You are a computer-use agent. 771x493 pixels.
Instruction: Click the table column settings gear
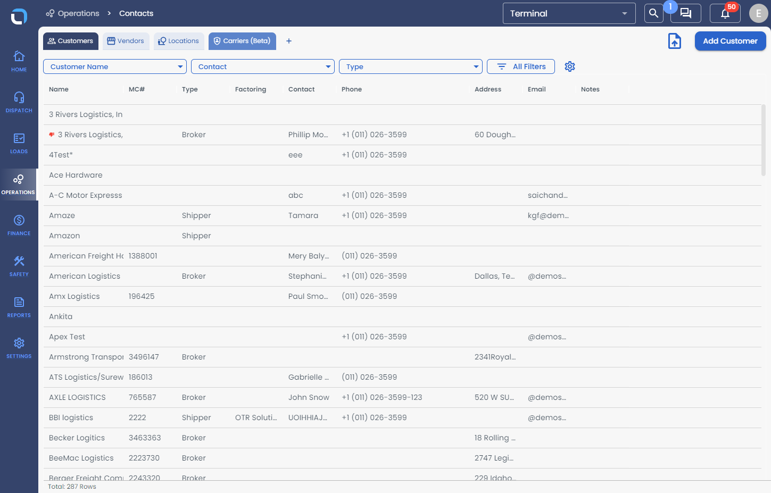click(570, 66)
